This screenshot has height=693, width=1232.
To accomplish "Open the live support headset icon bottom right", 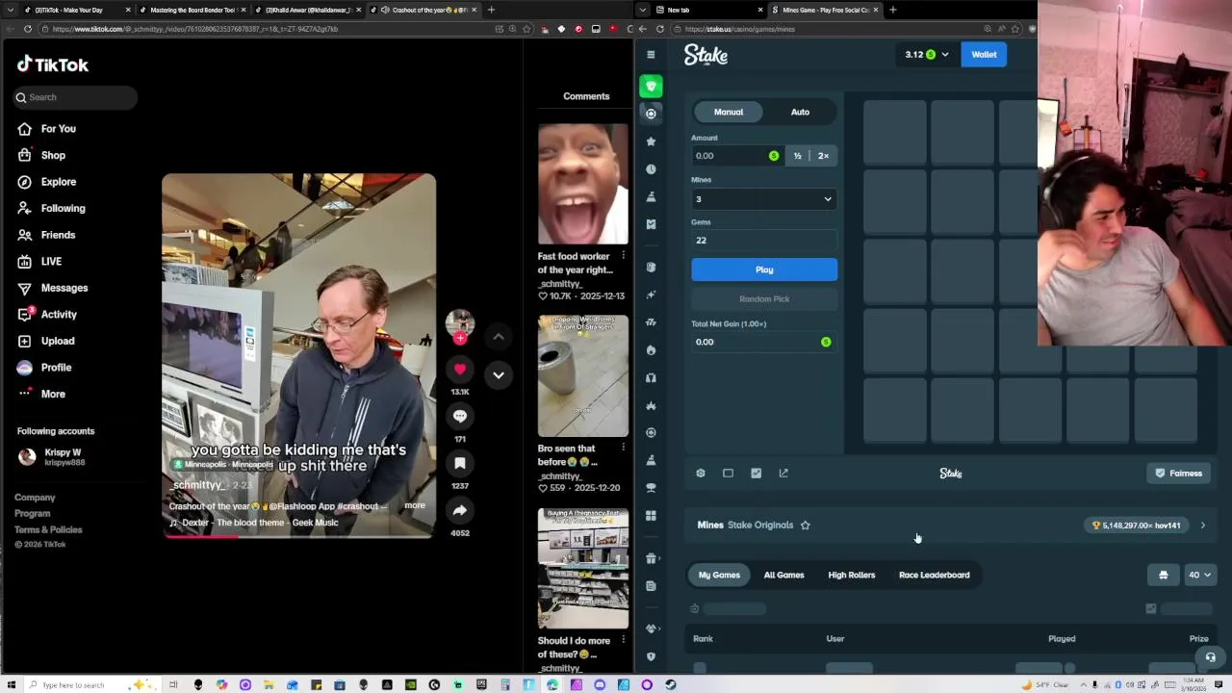I will tap(1211, 657).
